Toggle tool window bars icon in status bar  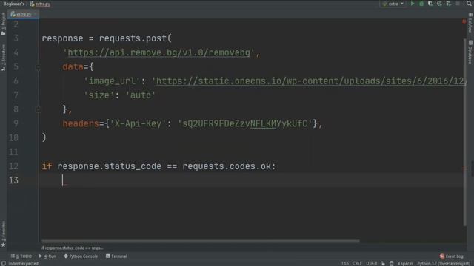pyautogui.click(x=3, y=263)
